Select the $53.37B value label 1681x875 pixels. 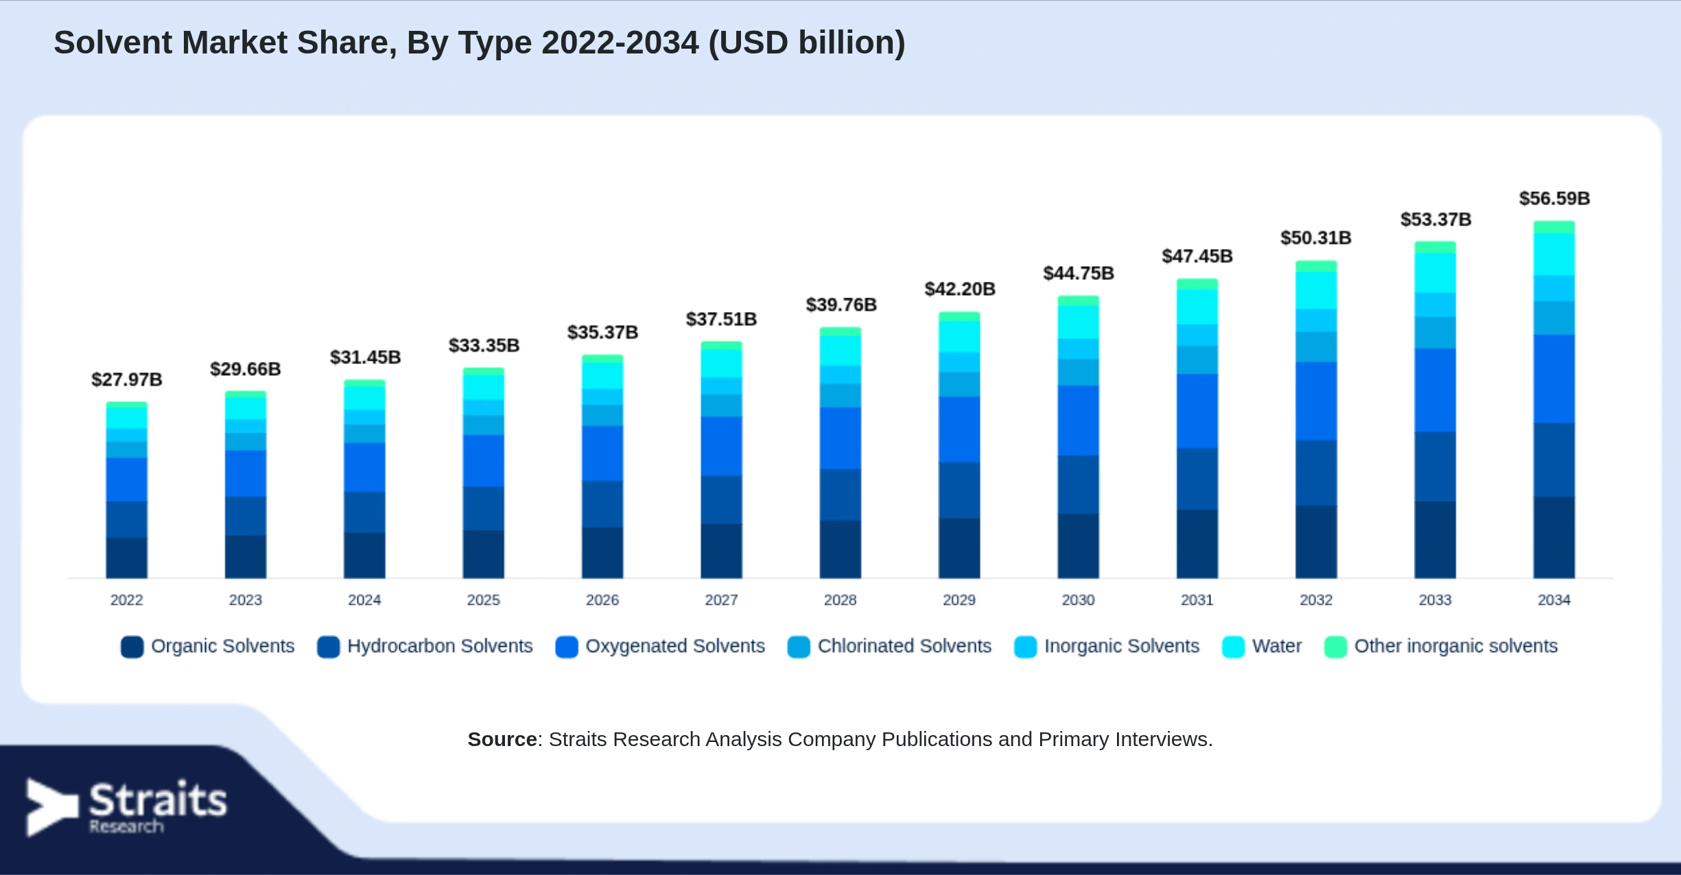pyautogui.click(x=1436, y=219)
